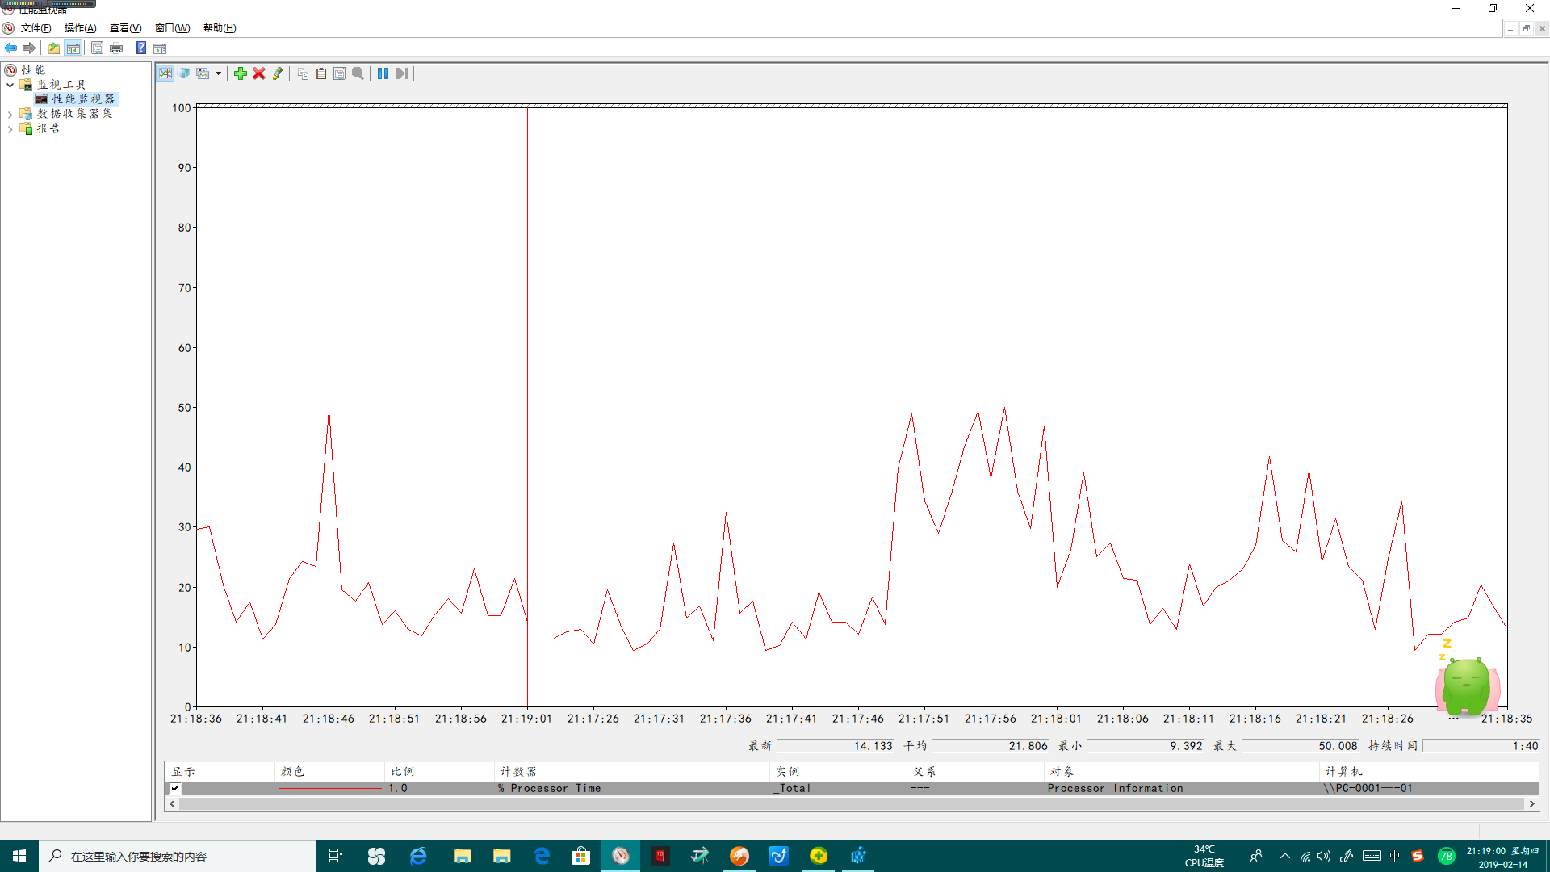The image size is (1550, 872).
Task: Click the _Total instance cell
Action: pos(792,788)
